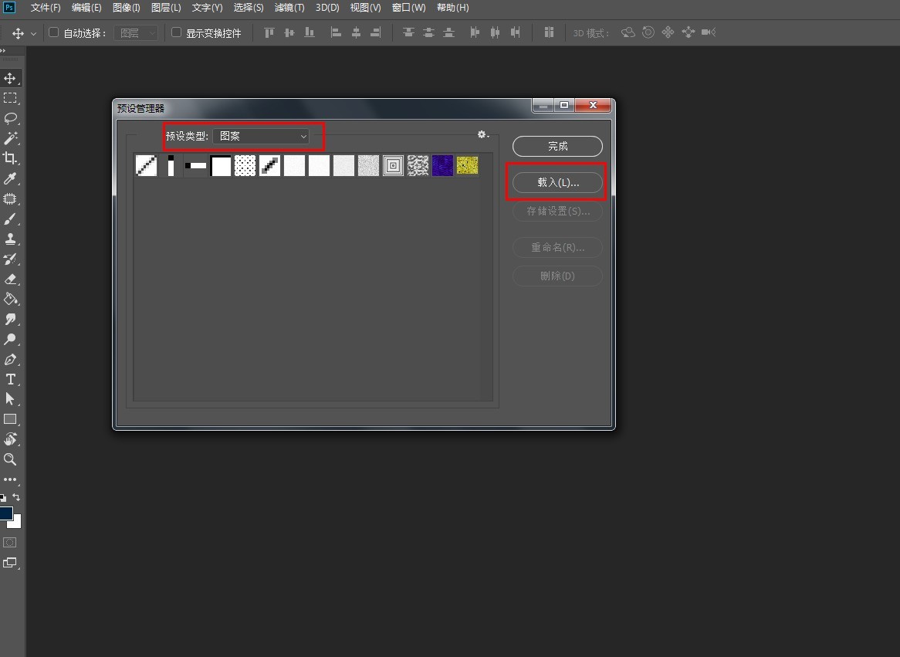Select the Zoom tool
900x657 pixels.
coord(10,459)
